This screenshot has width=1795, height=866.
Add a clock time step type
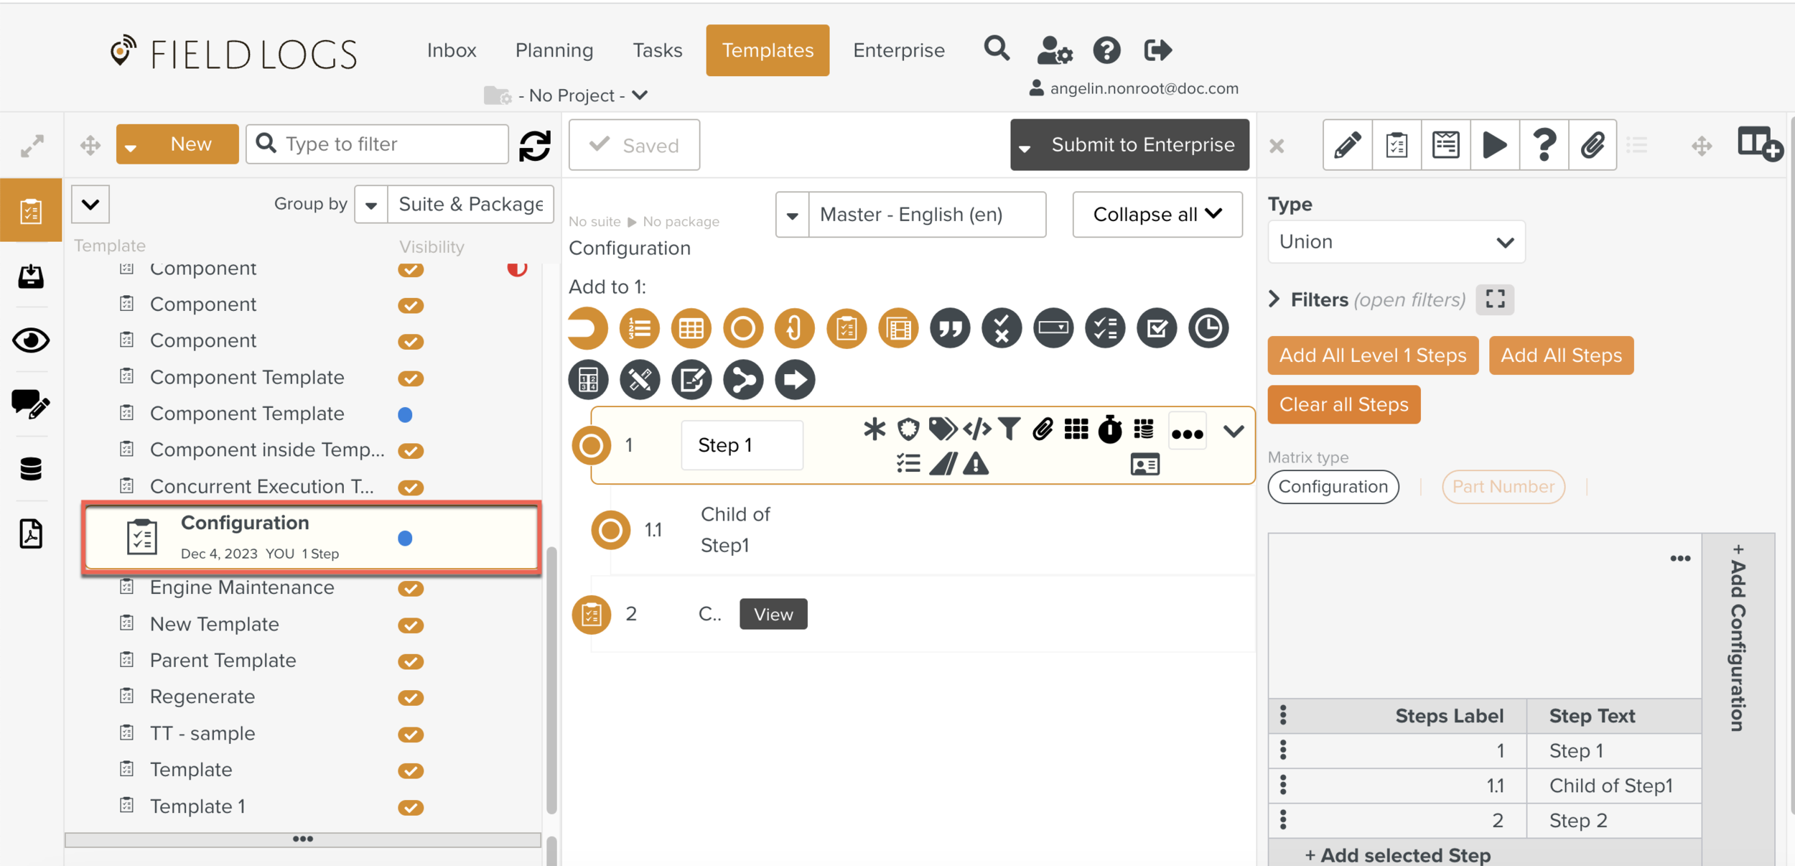click(x=1208, y=328)
